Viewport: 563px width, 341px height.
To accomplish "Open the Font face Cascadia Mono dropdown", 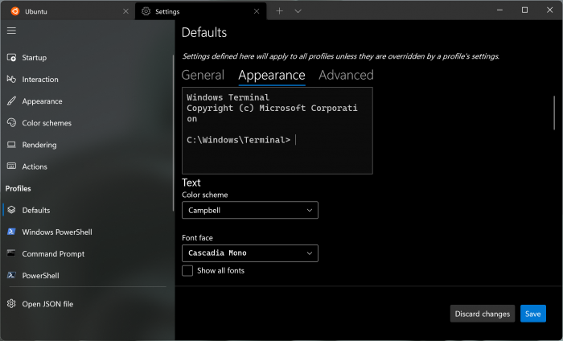I will pyautogui.click(x=250, y=253).
